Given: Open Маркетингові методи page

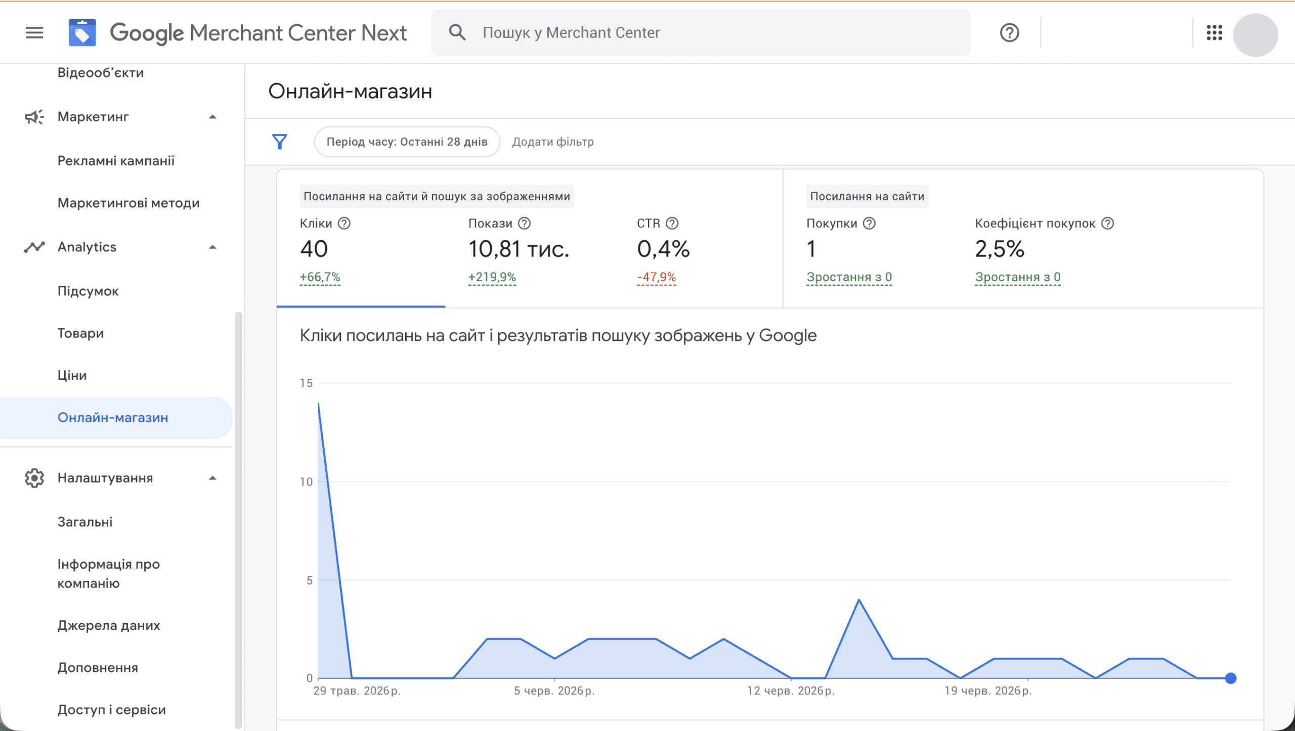Looking at the screenshot, I should coord(128,203).
